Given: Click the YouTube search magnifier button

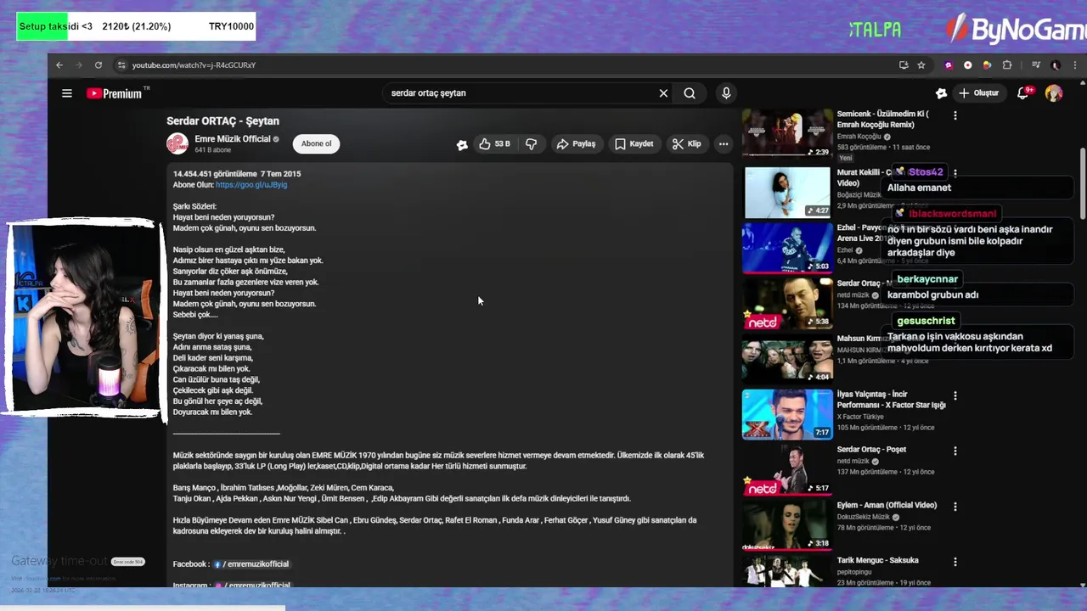Looking at the screenshot, I should 690,93.
